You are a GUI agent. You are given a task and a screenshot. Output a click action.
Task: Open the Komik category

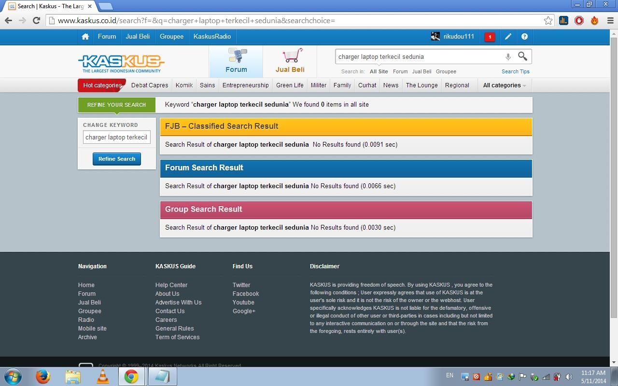click(184, 85)
